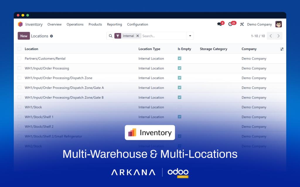
Task: Click the Odoo Inventory app logo icon
Action: [20, 24]
